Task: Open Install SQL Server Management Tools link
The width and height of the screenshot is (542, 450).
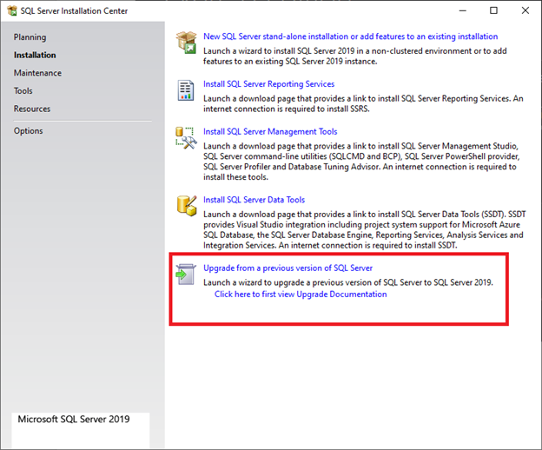Action: [x=270, y=132]
